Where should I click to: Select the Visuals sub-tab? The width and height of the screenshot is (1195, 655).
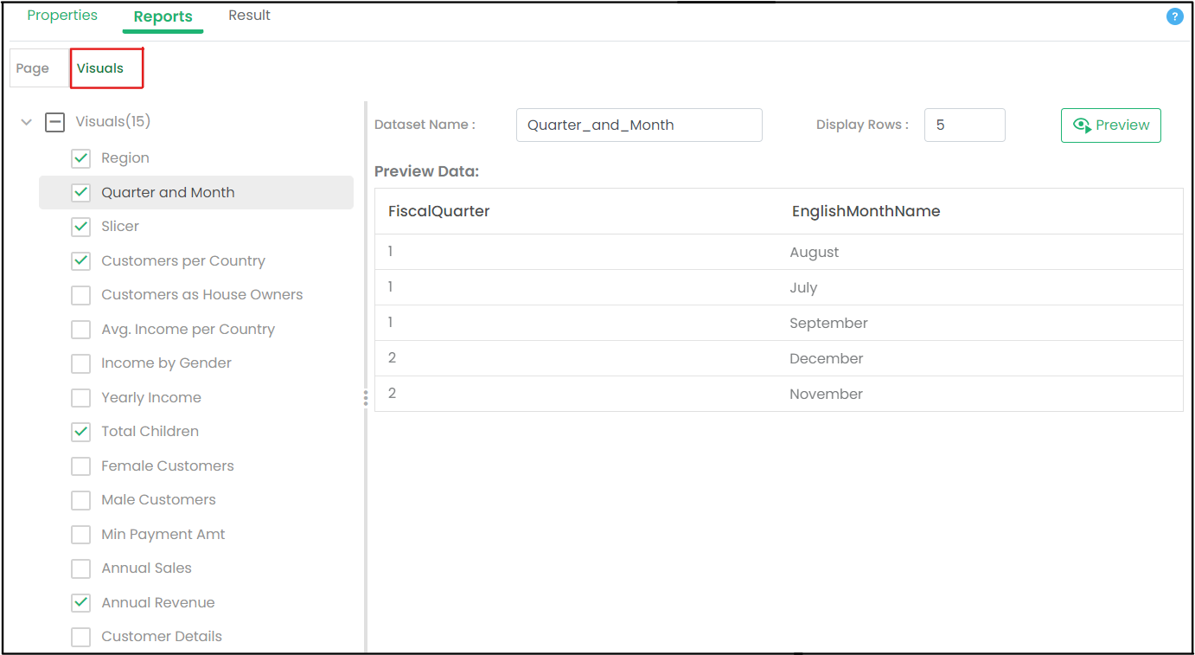100,68
